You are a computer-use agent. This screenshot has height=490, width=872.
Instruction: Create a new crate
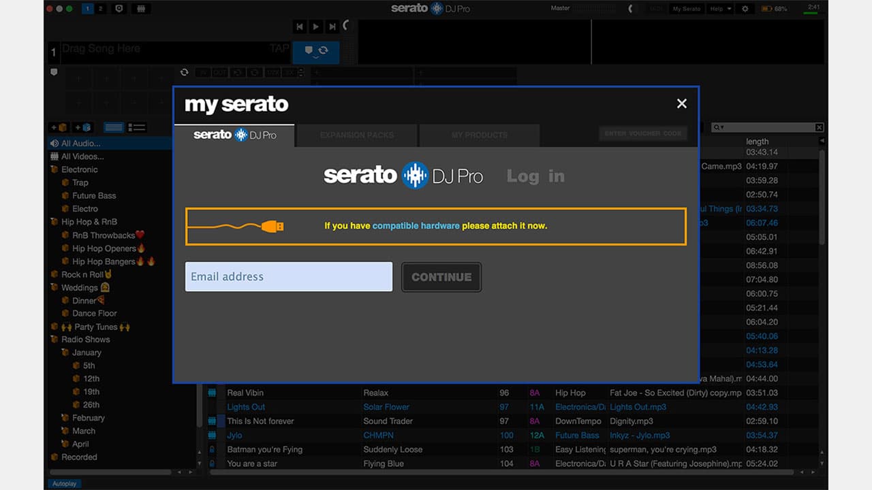pos(59,127)
